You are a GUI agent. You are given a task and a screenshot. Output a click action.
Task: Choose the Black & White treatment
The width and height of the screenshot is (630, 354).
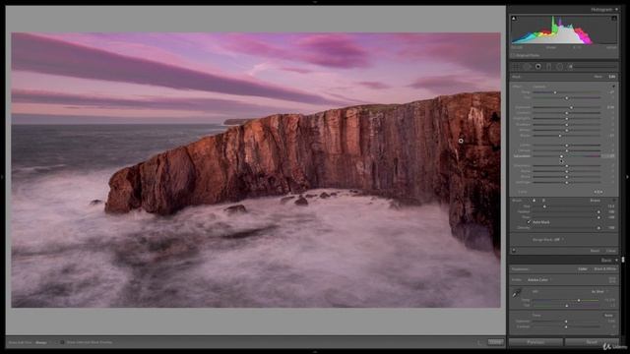pos(605,268)
